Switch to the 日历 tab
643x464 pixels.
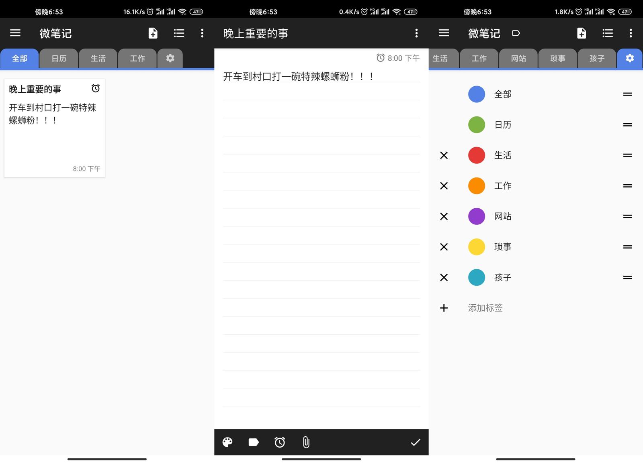coord(59,58)
